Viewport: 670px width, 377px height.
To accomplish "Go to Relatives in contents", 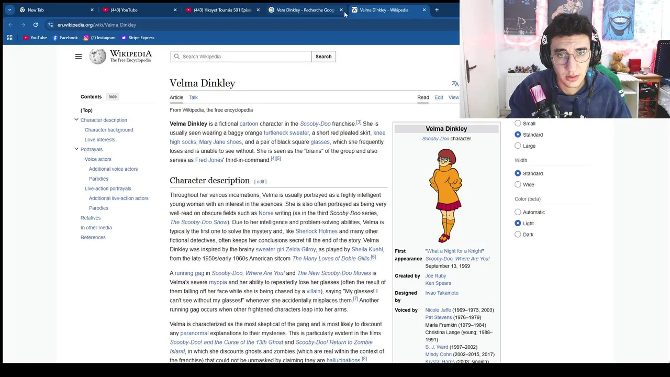I will (x=91, y=218).
